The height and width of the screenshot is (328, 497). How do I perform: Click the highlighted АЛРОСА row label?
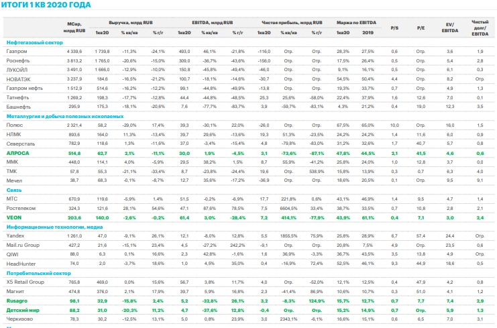click(17, 154)
